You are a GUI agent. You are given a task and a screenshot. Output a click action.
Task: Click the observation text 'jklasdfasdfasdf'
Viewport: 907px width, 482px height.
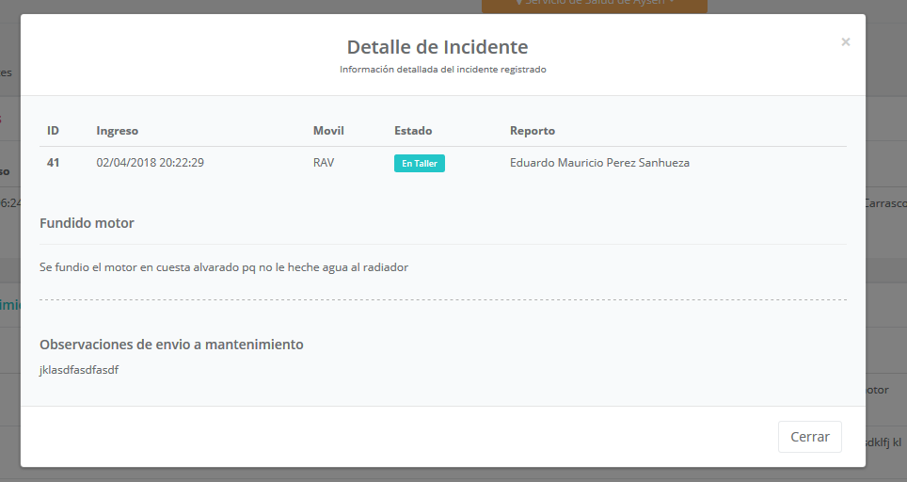pos(79,370)
